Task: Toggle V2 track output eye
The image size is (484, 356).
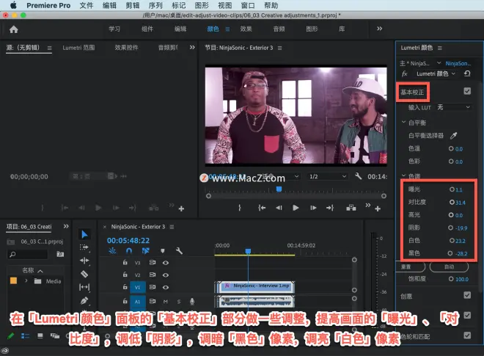Action: [x=166, y=275]
